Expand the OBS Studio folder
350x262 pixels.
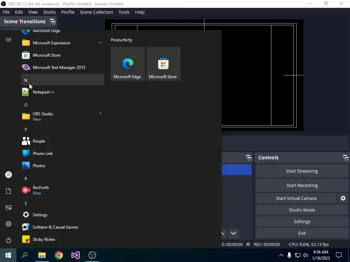63,116
